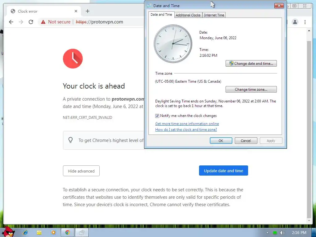
Task: Click the NET::ERR_CERT_DATE_INVALID error code
Action: [87, 118]
